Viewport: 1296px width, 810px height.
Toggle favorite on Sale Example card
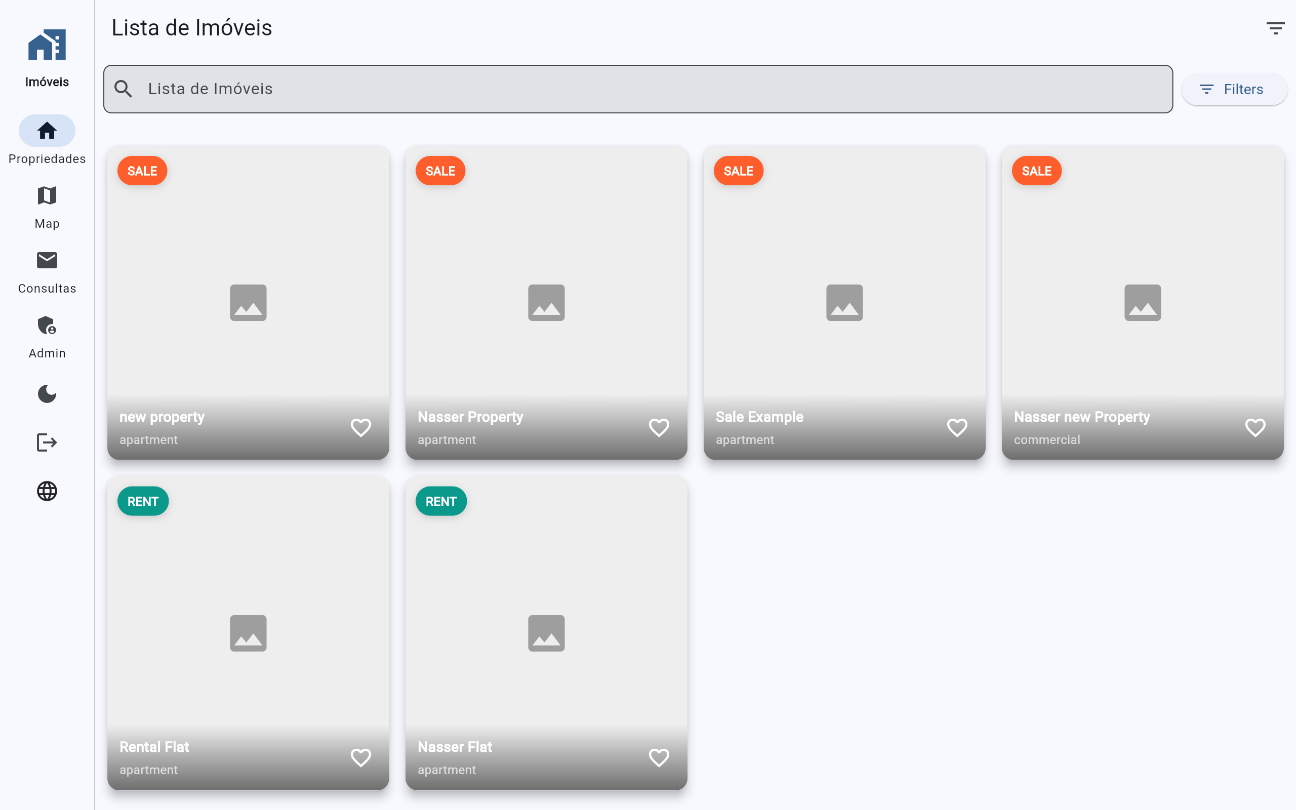point(957,427)
